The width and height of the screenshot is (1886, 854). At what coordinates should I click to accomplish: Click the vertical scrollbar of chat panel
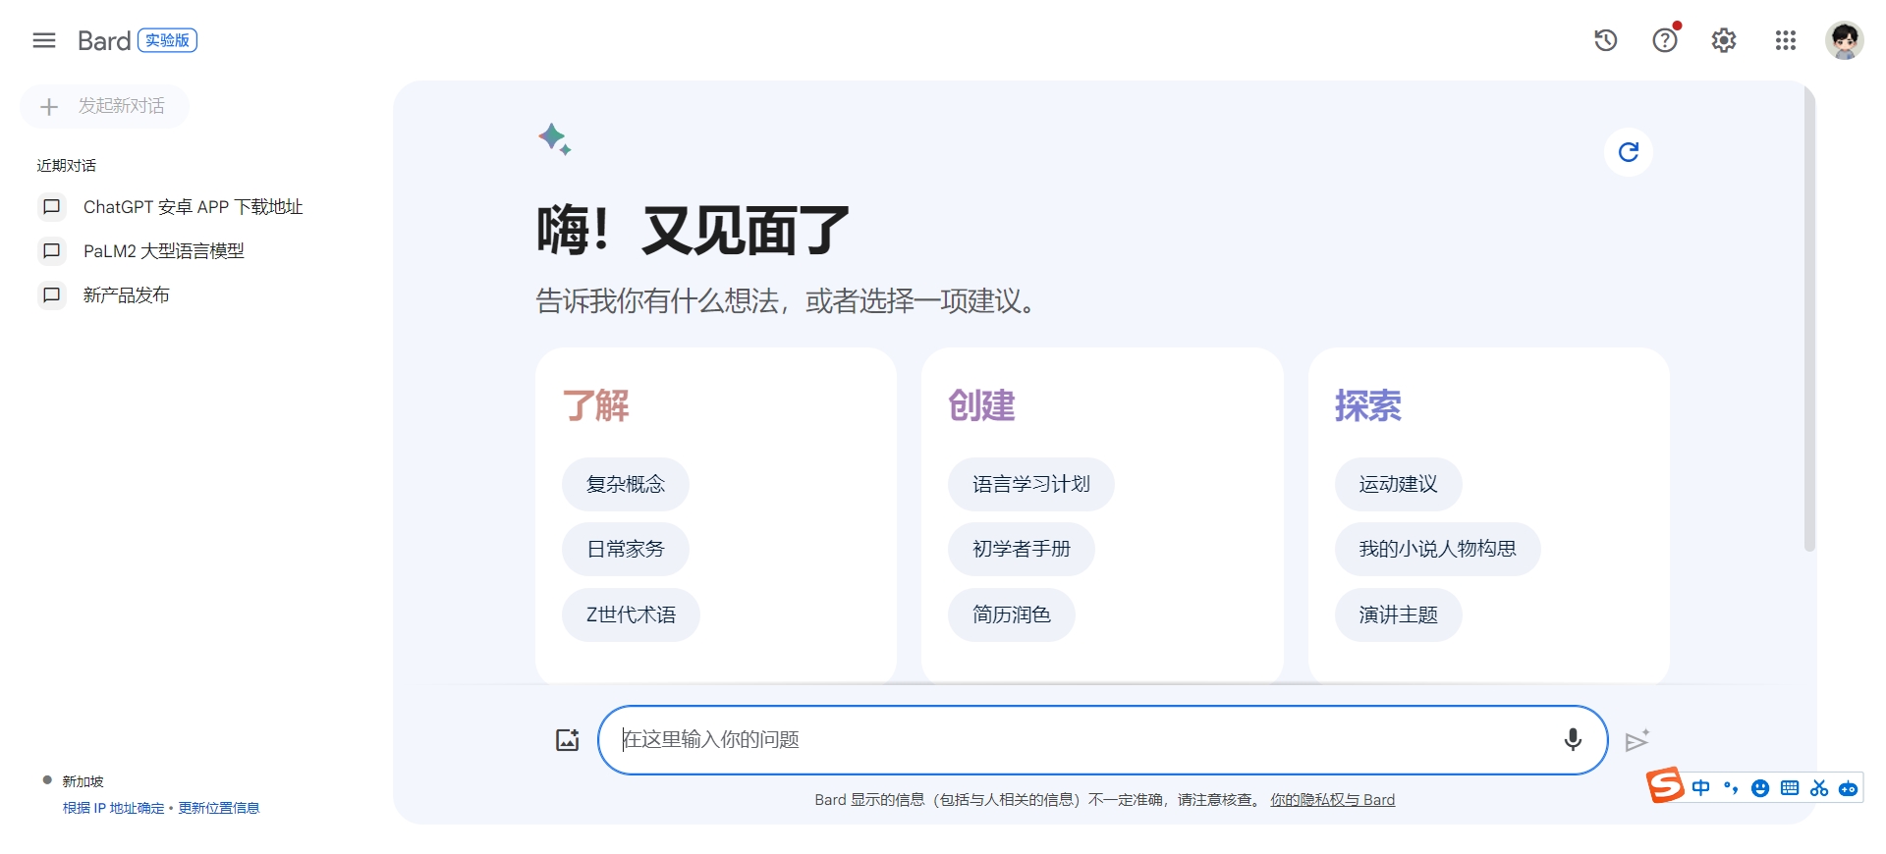1809,319
